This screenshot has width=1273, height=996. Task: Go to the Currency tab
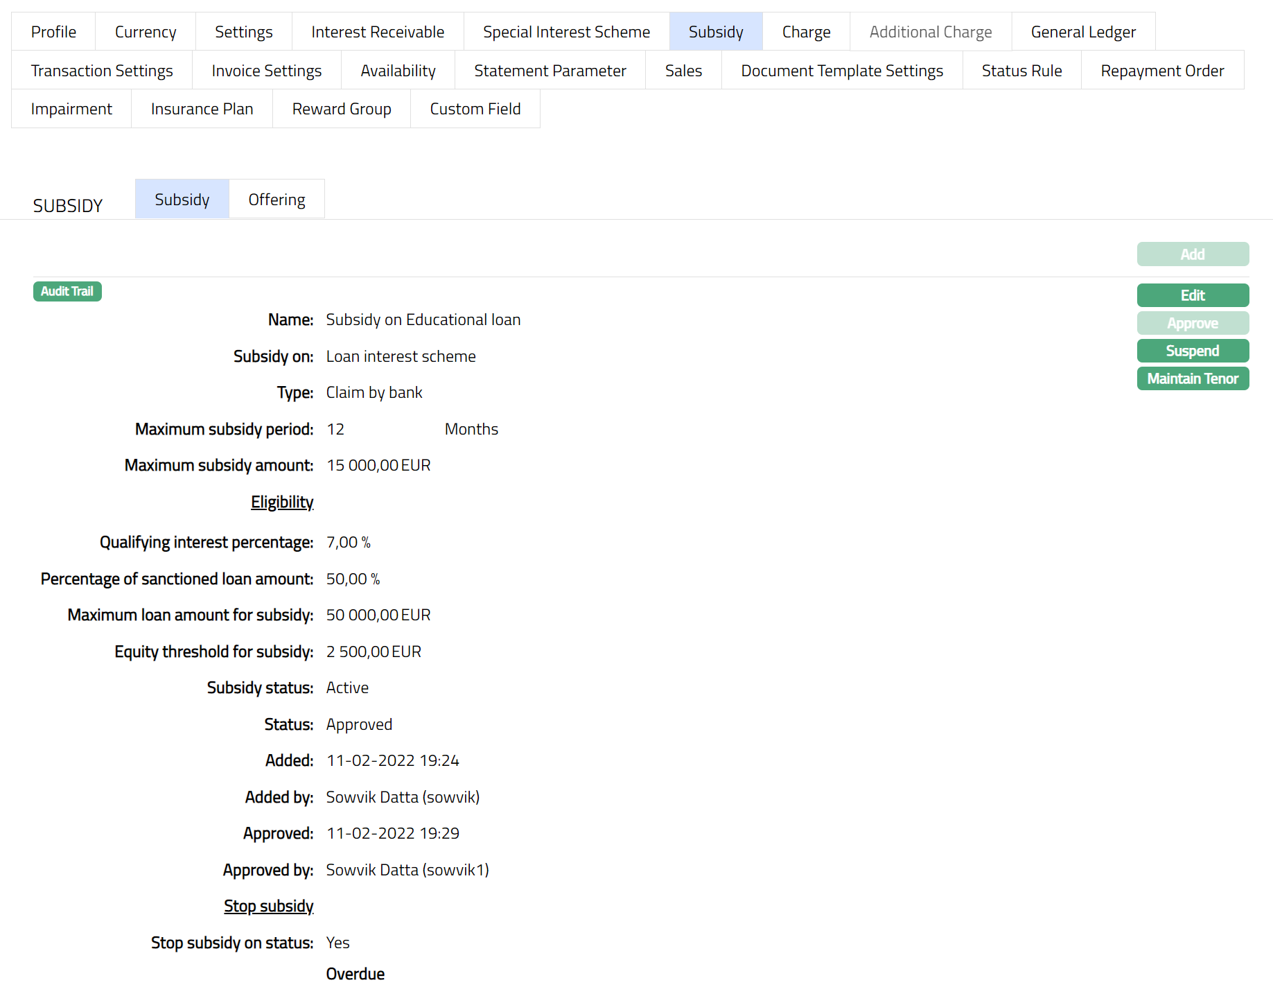click(146, 32)
